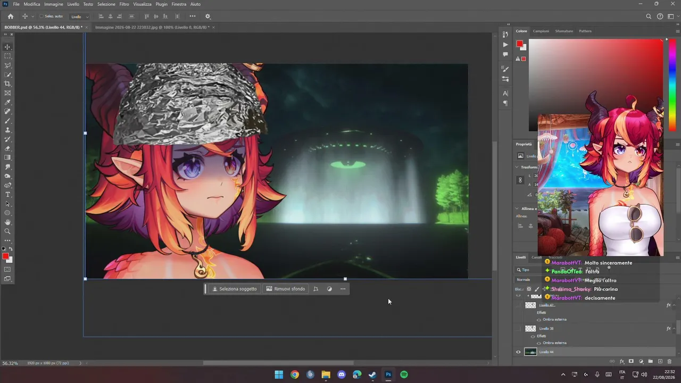Image resolution: width=681 pixels, height=383 pixels.
Task: Show Livello 38 layer visibility
Action: pos(518,329)
